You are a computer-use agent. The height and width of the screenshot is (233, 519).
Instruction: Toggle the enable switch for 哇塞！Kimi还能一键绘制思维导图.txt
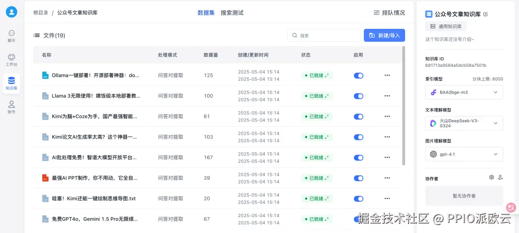click(x=358, y=198)
